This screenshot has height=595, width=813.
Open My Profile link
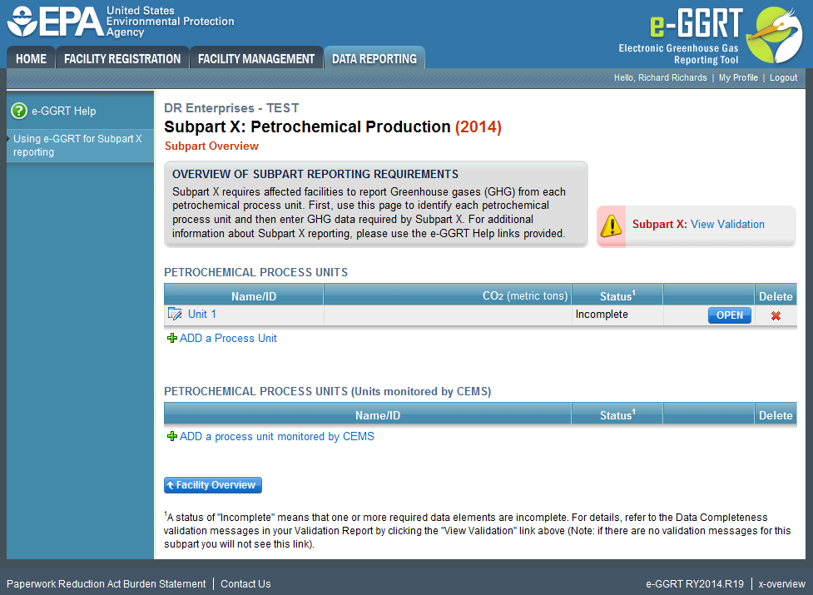click(738, 77)
